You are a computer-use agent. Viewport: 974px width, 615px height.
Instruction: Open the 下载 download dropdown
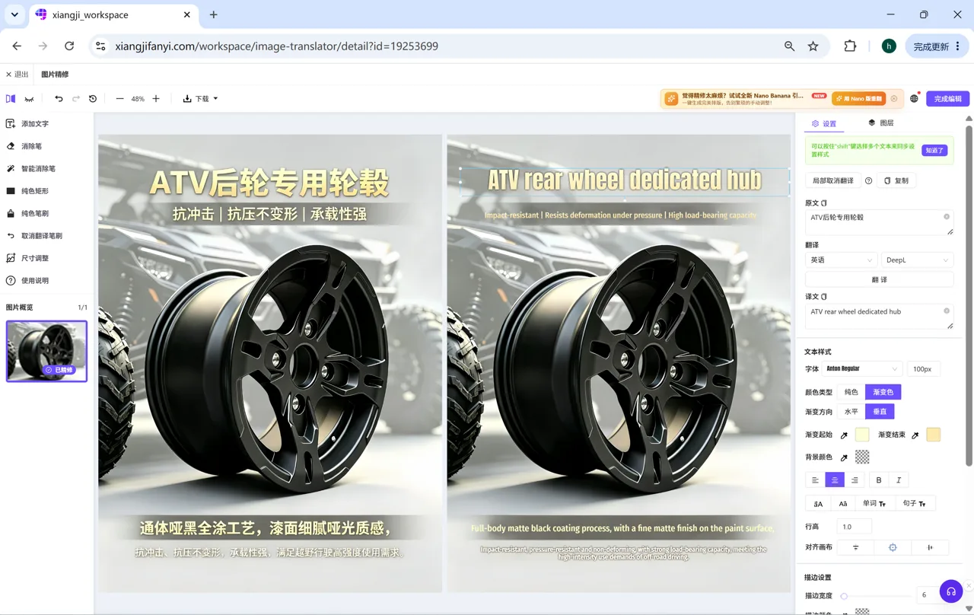tap(200, 99)
